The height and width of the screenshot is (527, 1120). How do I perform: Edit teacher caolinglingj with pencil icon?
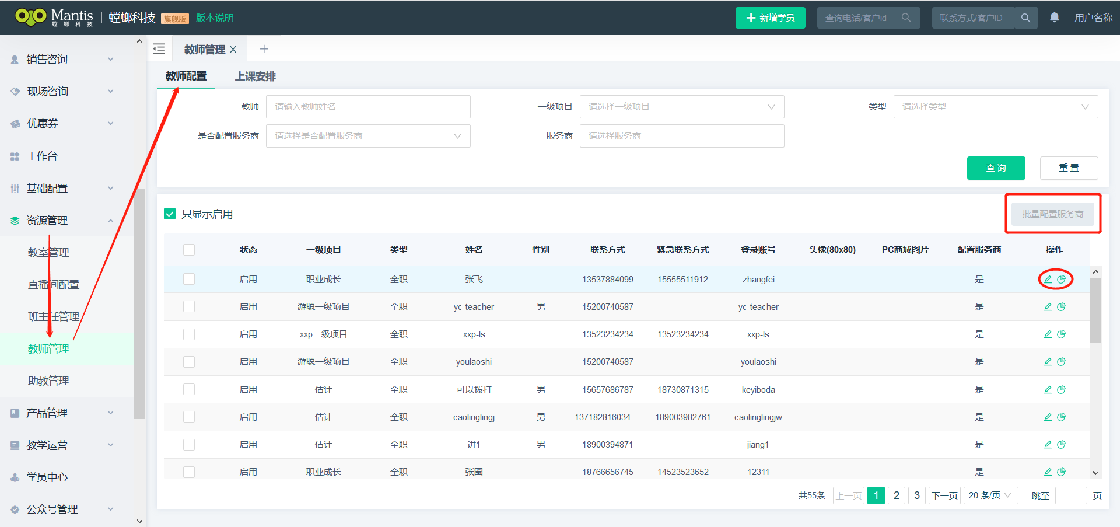(1048, 417)
